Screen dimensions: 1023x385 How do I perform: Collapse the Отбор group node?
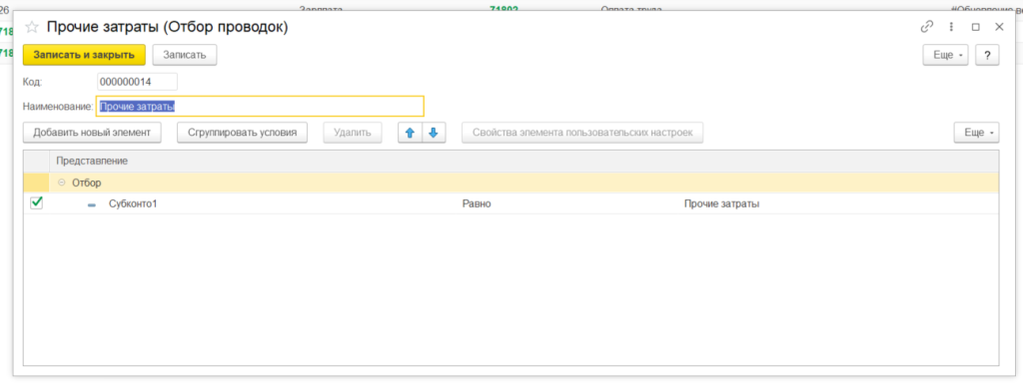(62, 184)
